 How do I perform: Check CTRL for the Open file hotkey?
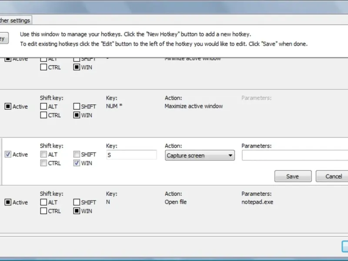pyautogui.click(x=43, y=211)
